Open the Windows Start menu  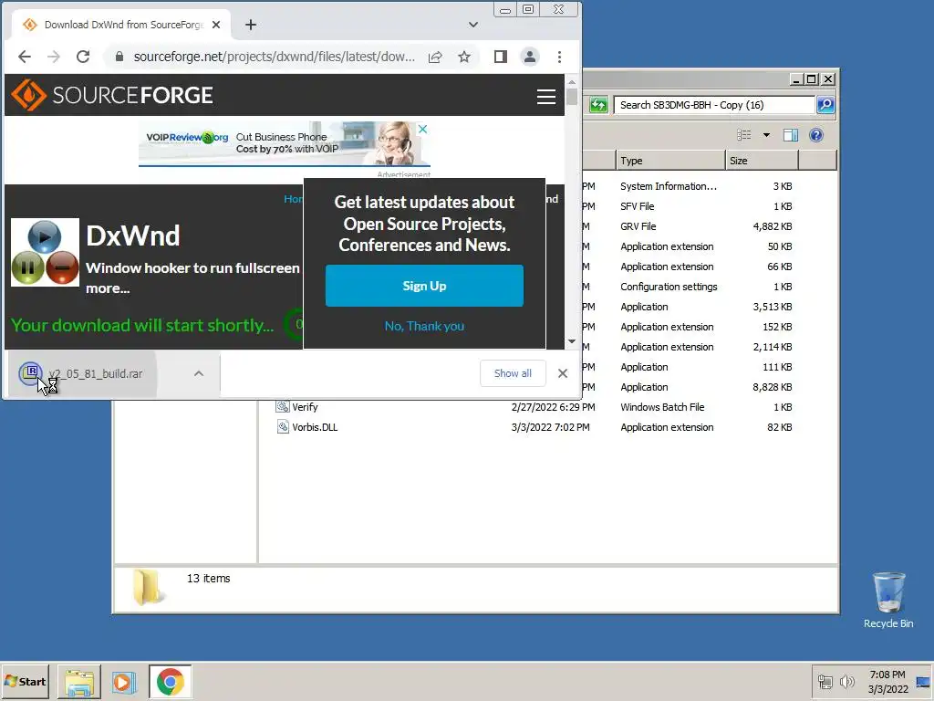[25, 681]
